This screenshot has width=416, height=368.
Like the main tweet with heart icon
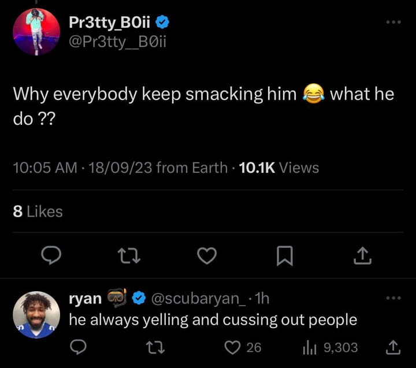(x=206, y=255)
